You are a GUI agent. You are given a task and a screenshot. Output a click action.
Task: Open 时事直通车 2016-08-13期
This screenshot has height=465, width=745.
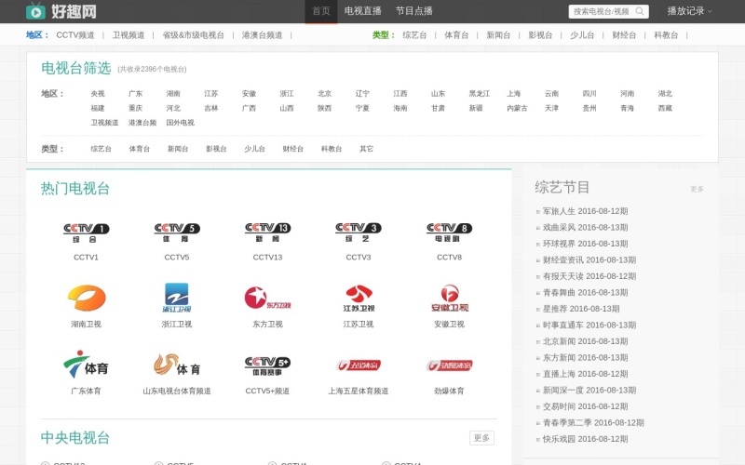point(589,325)
